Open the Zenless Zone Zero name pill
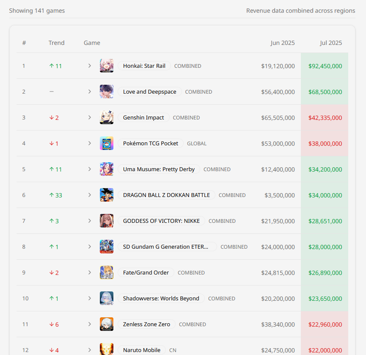Viewport: 366px width, 355px height. point(146,324)
